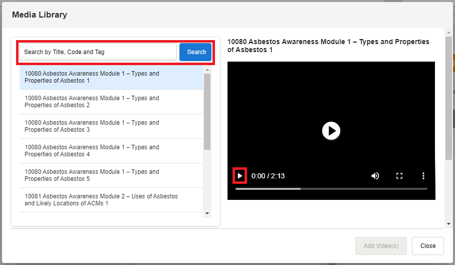Close the Media Library dialog
455x265 pixels.
coord(428,246)
